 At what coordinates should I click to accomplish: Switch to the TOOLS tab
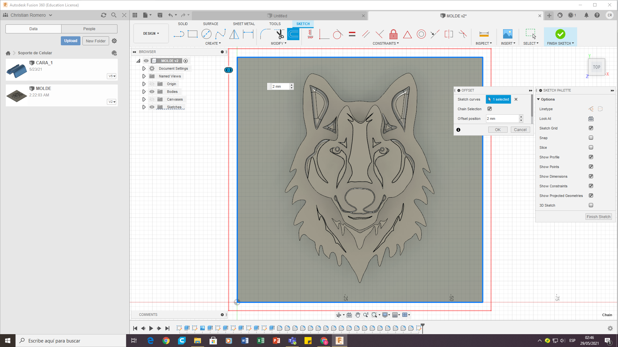(275, 24)
